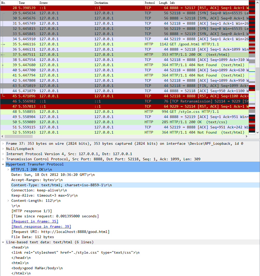Collapse the Line-based text data section
260x276 pixels.
tap(3, 242)
